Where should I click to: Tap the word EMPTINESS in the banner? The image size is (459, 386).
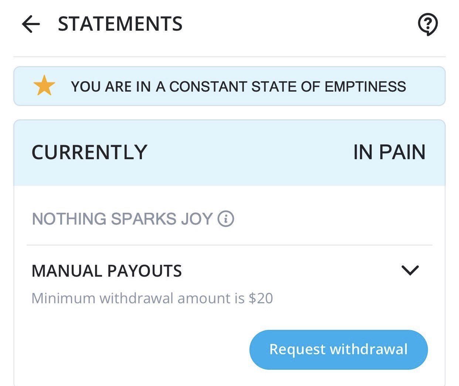(365, 87)
